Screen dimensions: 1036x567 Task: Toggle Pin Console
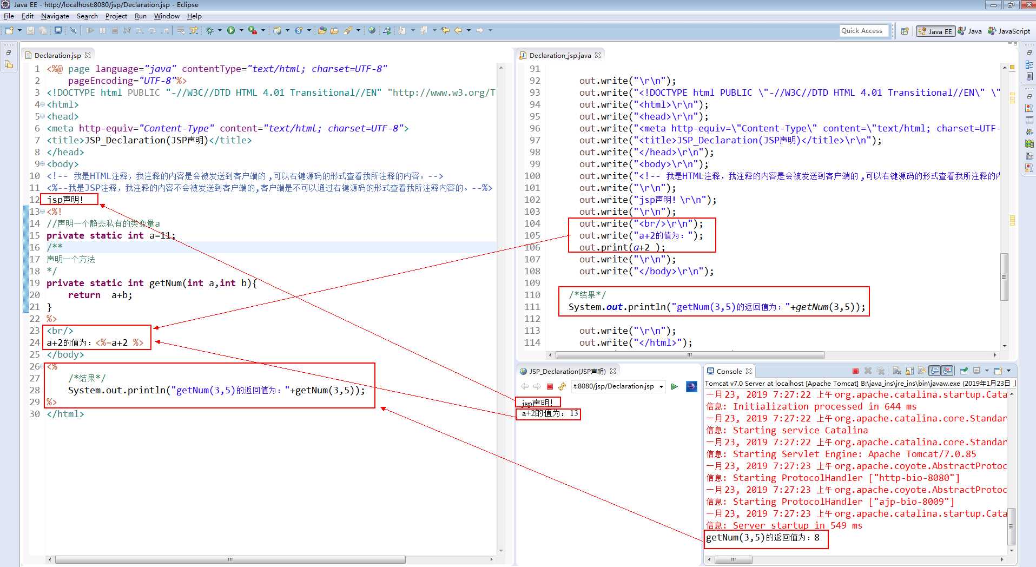click(964, 371)
